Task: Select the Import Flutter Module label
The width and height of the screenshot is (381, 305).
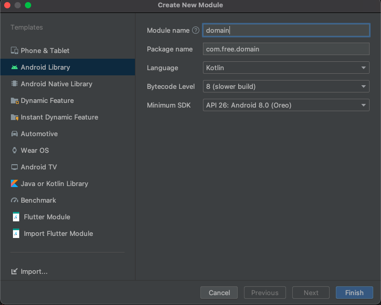Action: (x=59, y=233)
